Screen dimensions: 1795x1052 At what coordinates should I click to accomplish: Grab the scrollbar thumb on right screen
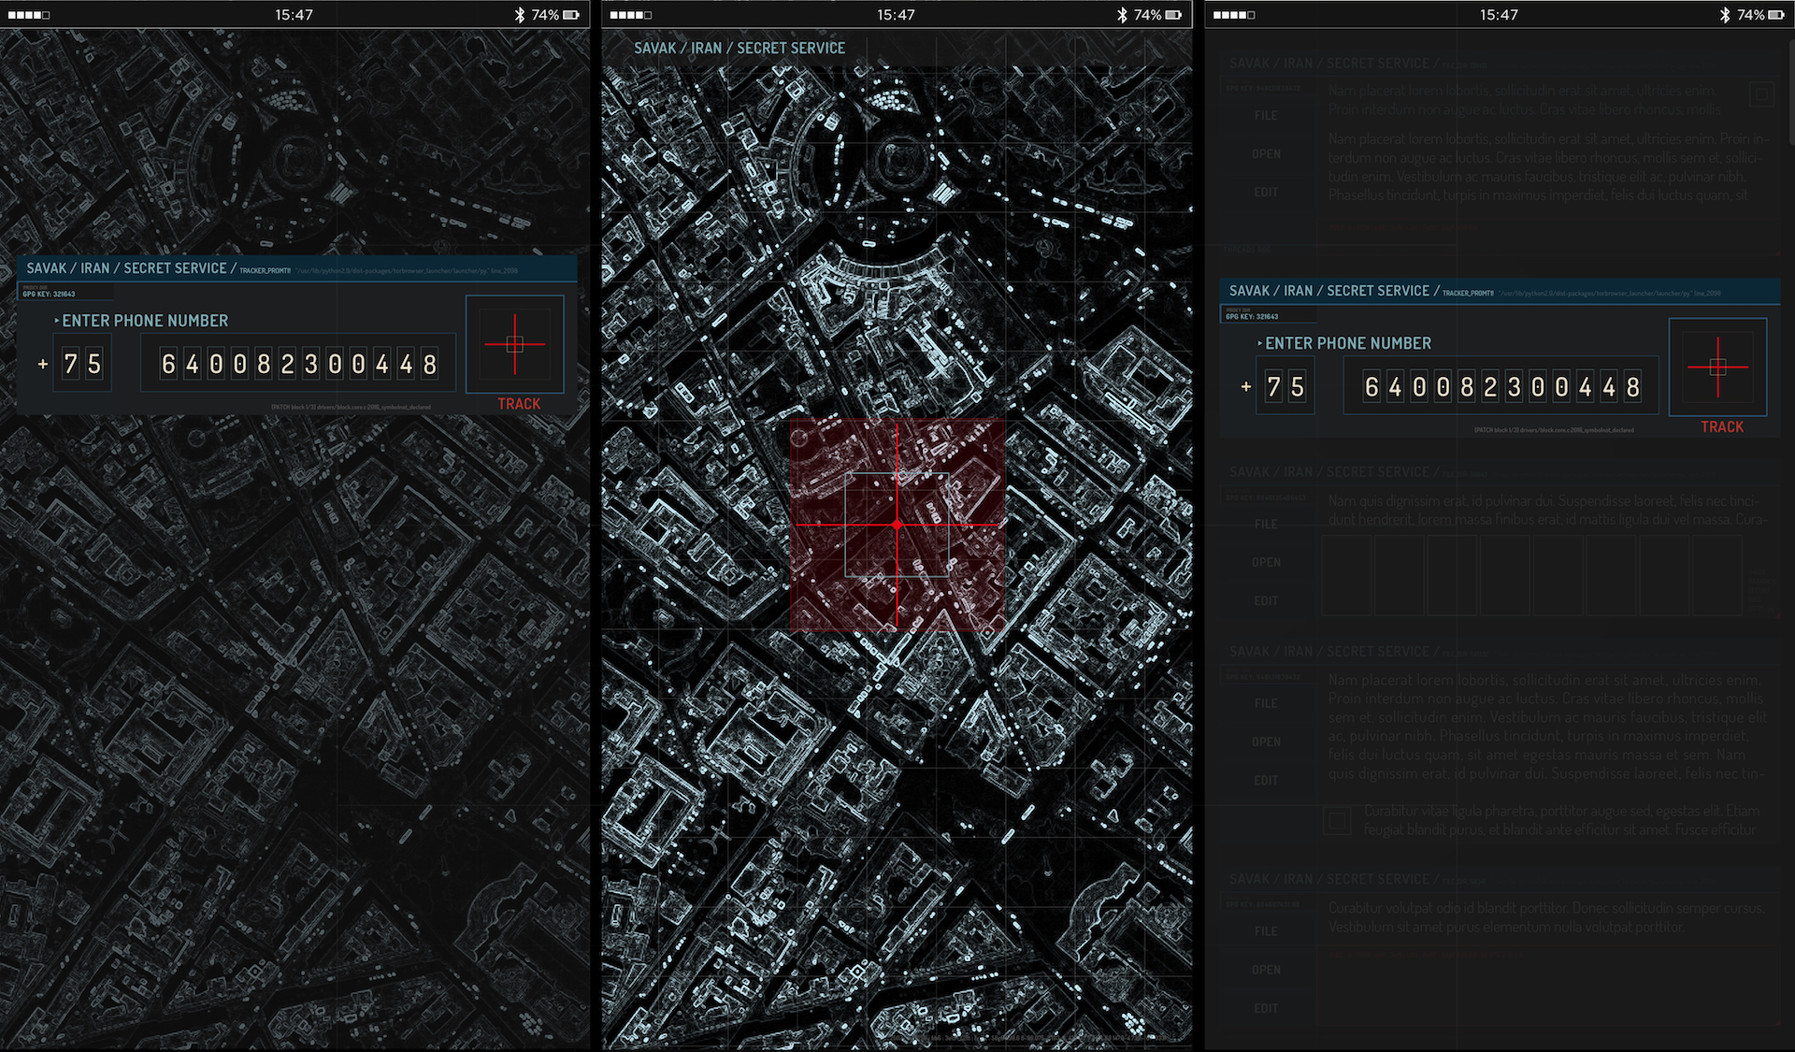coord(1790,94)
